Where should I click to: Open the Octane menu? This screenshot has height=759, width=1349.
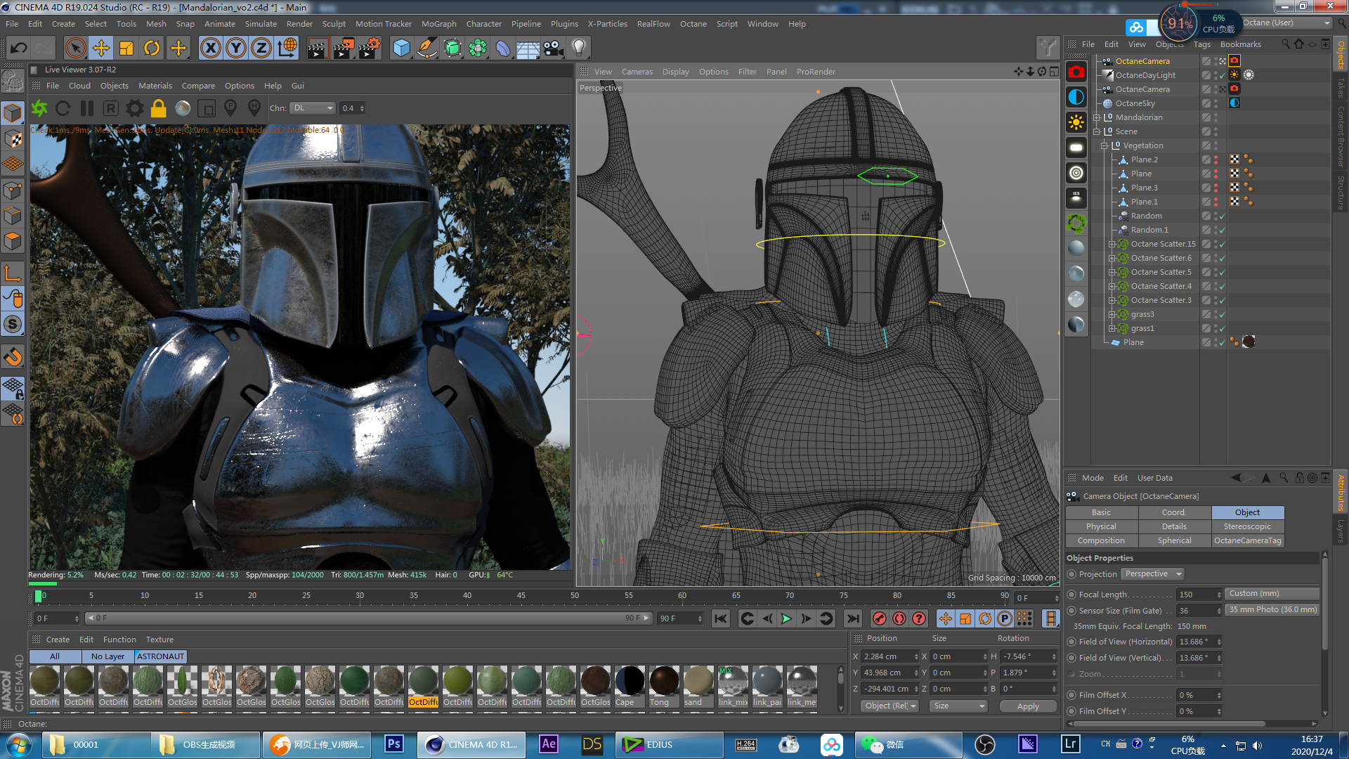coord(693,24)
